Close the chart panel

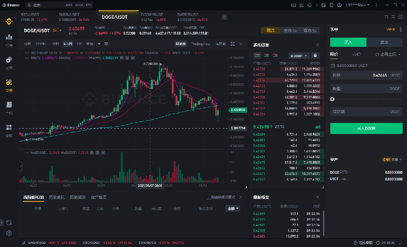click(240, 44)
